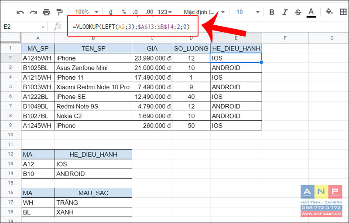This screenshot has height=223, width=349.
Task: Select quantity cell 50
Action: click(x=191, y=125)
